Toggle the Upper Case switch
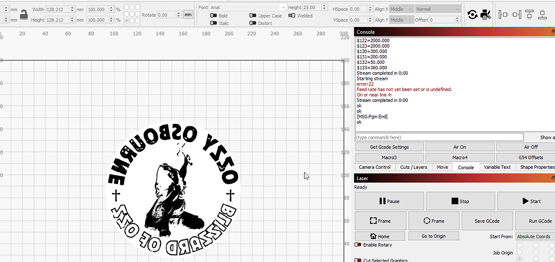The width and height of the screenshot is (555, 262). 253,16
